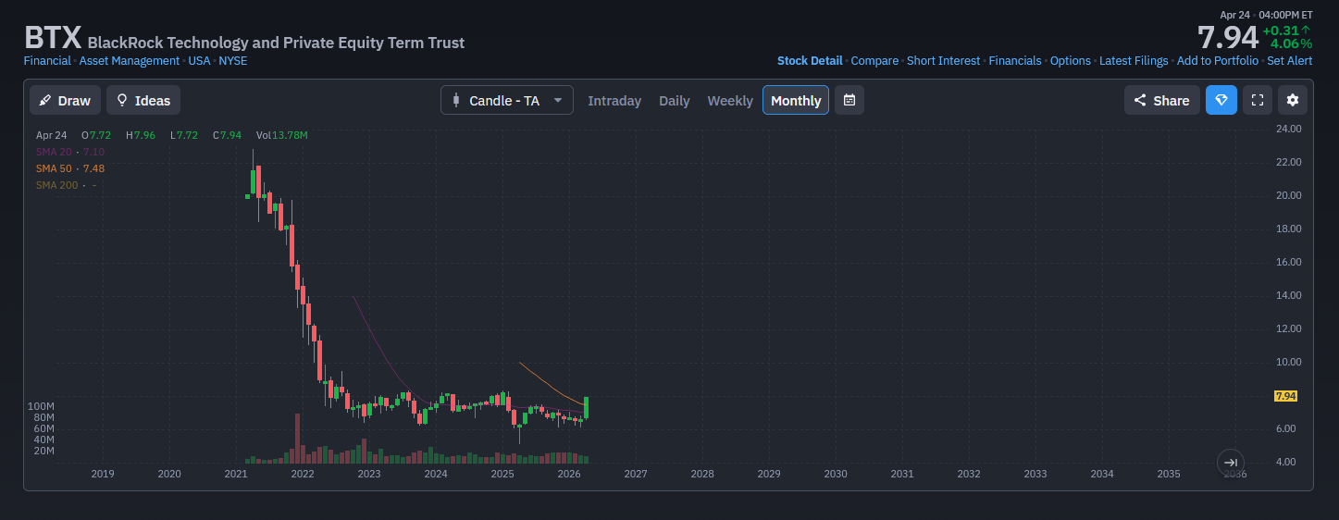Image resolution: width=1339 pixels, height=520 pixels.
Task: Open the Short Interest link
Action: 943,61
